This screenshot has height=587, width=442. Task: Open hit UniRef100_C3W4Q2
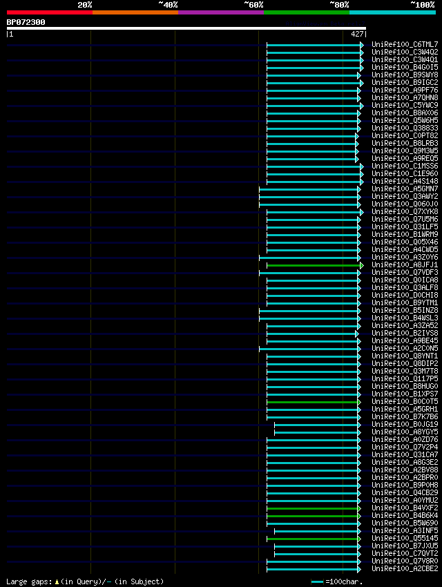tap(405, 52)
